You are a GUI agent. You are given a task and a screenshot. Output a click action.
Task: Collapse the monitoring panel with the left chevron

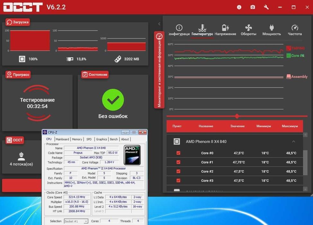pyautogui.click(x=159, y=24)
